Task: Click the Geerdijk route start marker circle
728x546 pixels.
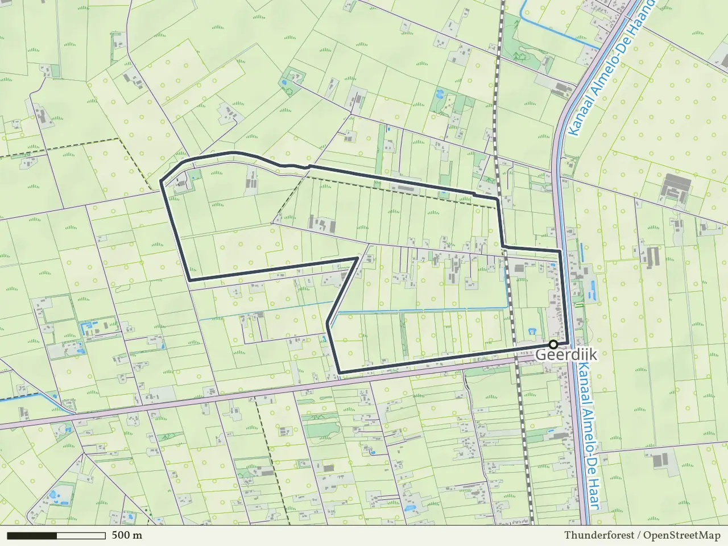Action: [x=553, y=344]
